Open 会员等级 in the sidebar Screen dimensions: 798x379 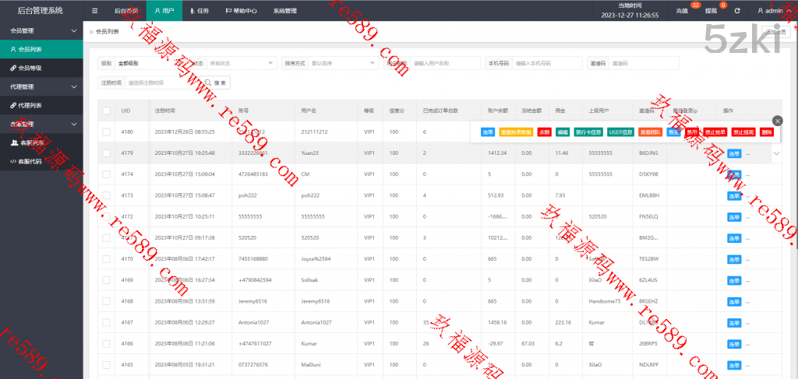(31, 68)
